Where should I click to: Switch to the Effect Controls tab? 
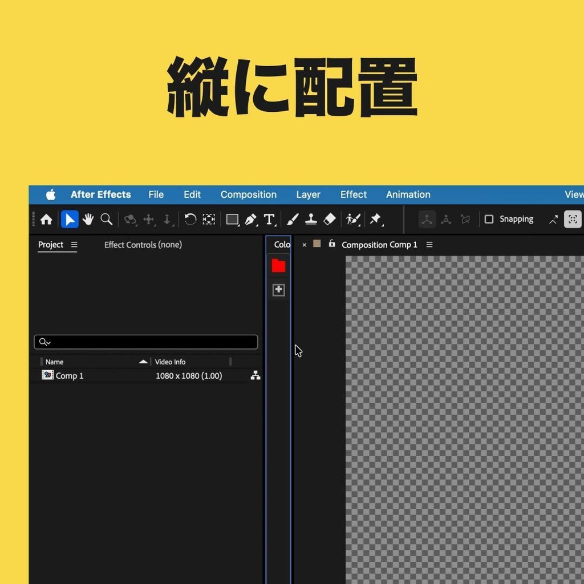coord(143,244)
